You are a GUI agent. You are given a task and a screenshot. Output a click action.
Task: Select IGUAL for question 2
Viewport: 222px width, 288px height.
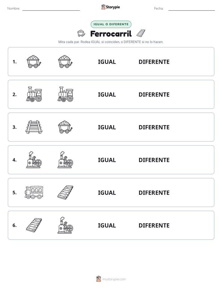click(107, 94)
